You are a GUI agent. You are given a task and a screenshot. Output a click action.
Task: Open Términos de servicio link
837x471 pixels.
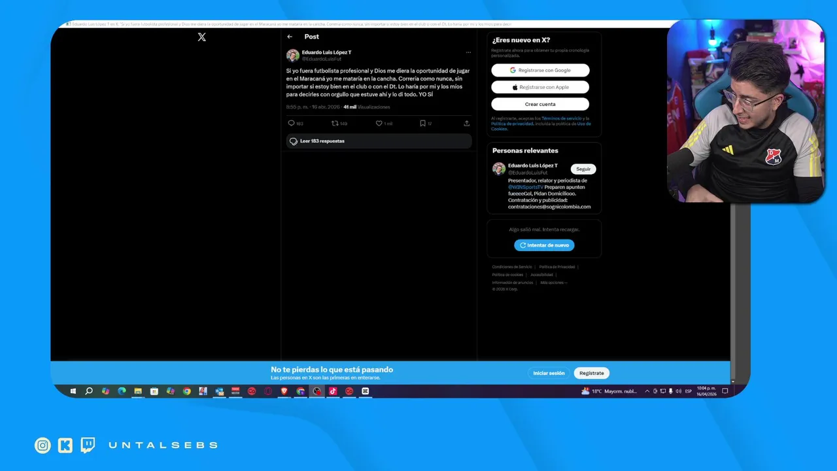(561, 118)
